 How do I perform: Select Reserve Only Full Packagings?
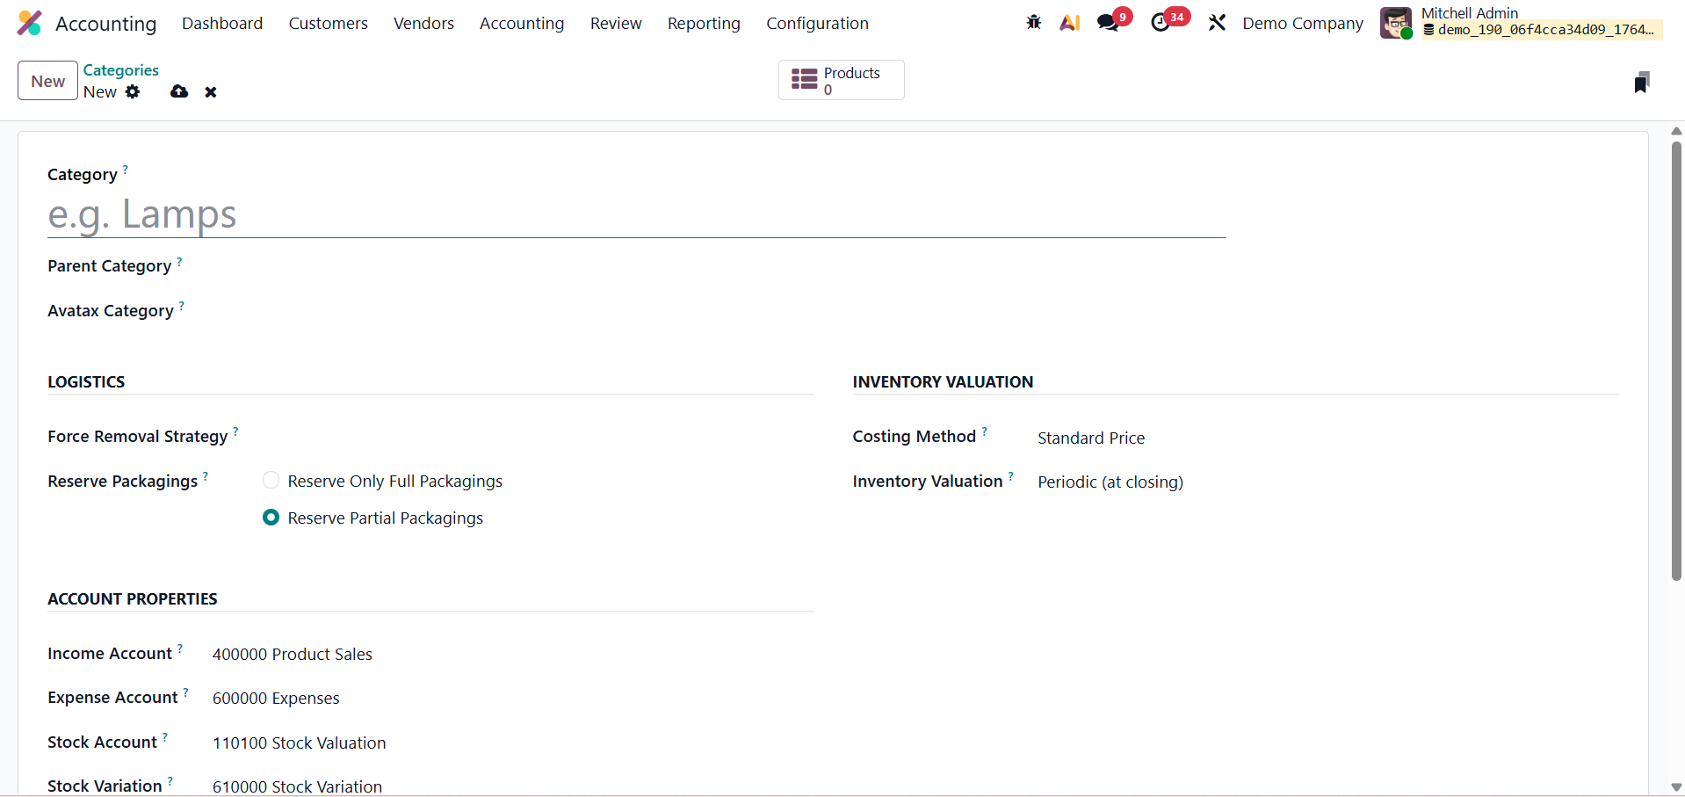click(x=271, y=480)
